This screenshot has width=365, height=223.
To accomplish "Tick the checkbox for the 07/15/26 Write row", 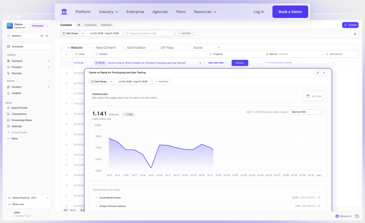I will pos(66,63).
